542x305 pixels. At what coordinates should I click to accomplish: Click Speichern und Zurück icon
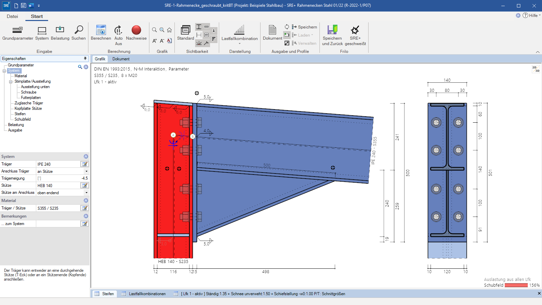332,30
